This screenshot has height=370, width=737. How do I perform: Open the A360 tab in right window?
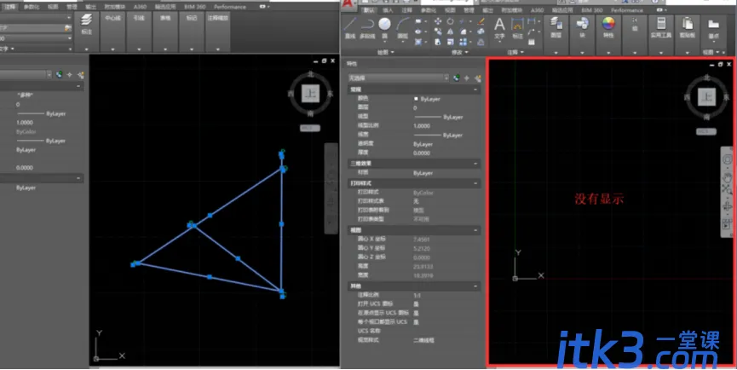click(537, 10)
